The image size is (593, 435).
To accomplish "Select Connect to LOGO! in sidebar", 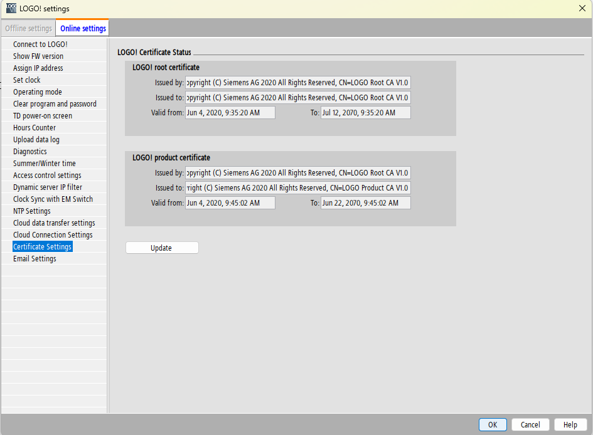I will click(40, 44).
